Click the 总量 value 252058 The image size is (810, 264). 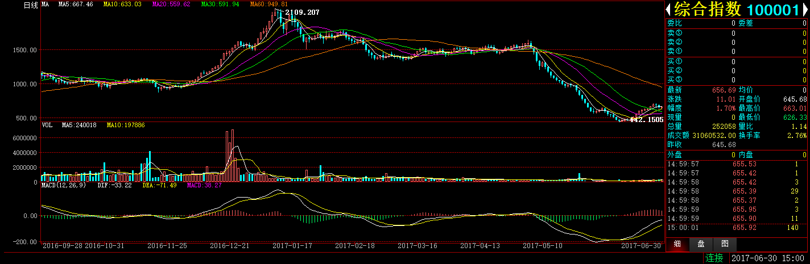pyautogui.click(x=724, y=126)
